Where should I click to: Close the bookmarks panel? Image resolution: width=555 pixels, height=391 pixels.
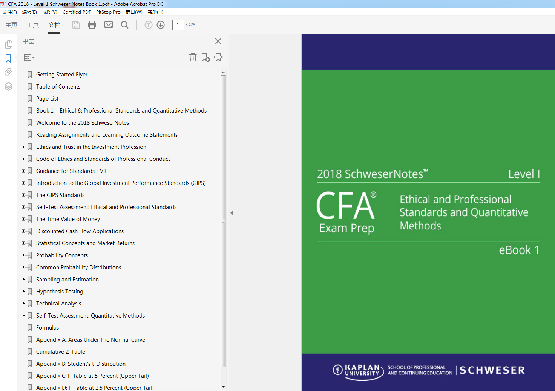click(218, 41)
